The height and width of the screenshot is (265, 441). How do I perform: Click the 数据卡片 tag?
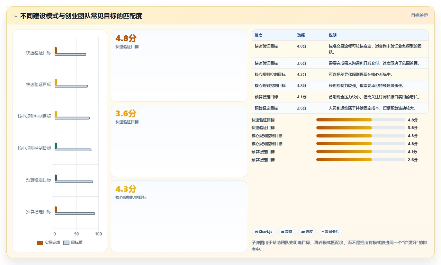coord(330,232)
